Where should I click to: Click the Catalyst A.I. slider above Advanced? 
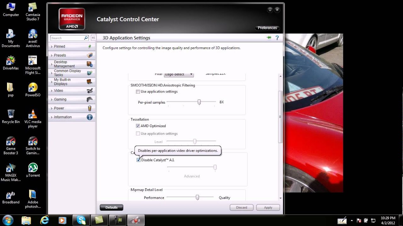point(215,168)
